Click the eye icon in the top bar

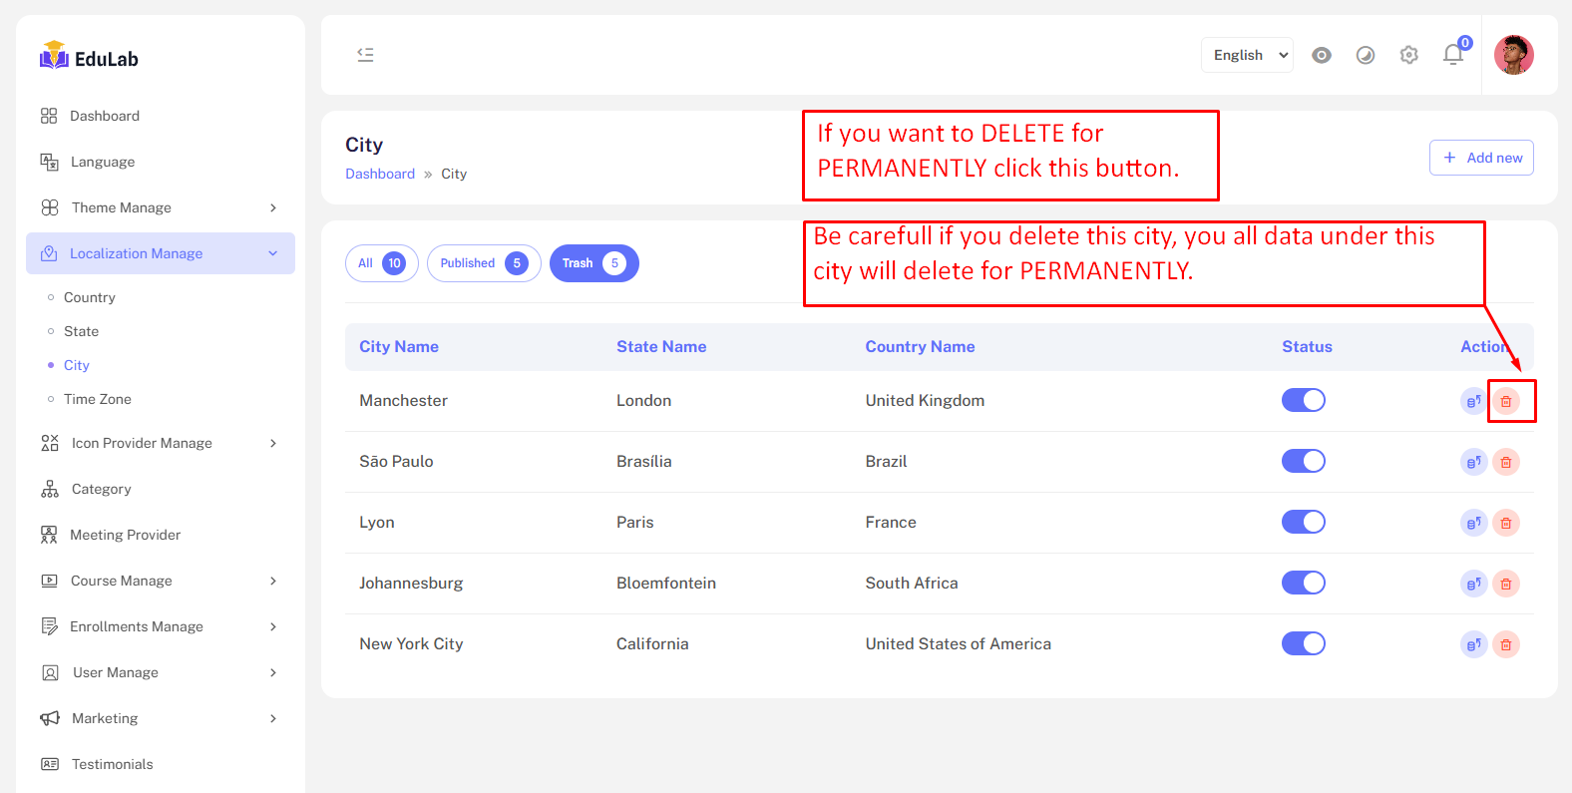tap(1321, 55)
